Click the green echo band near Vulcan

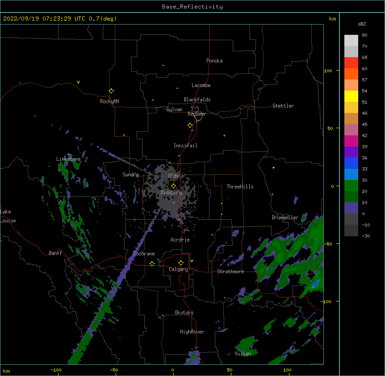246,344
